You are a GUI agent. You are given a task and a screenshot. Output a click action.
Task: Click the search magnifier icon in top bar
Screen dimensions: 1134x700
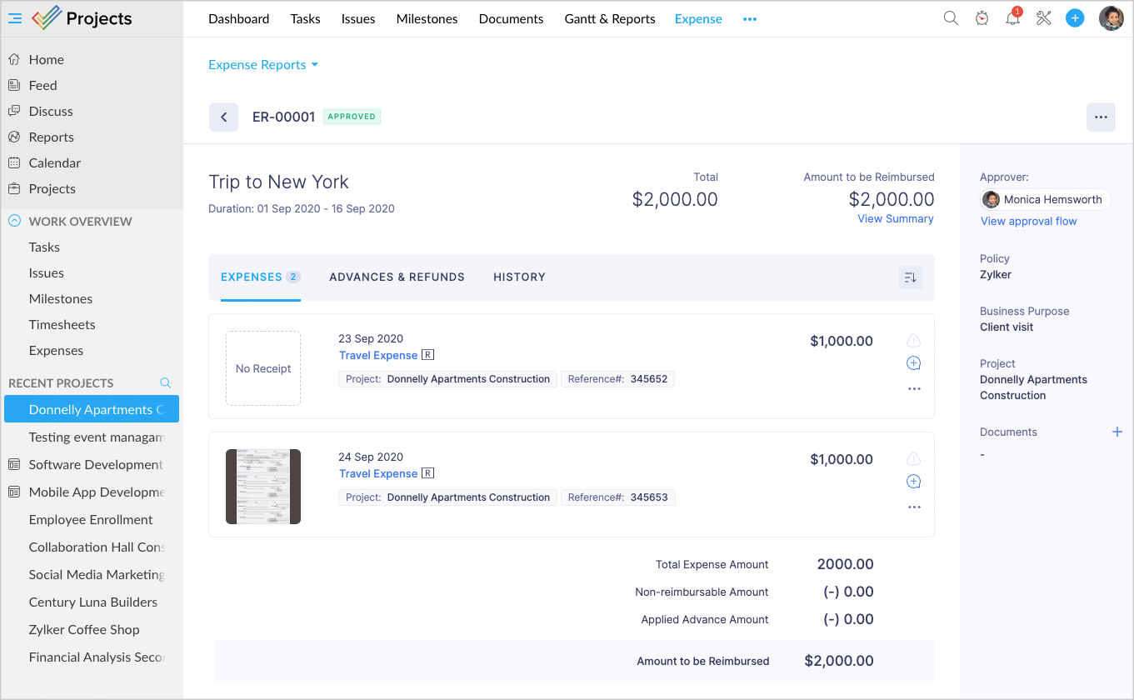tap(950, 18)
